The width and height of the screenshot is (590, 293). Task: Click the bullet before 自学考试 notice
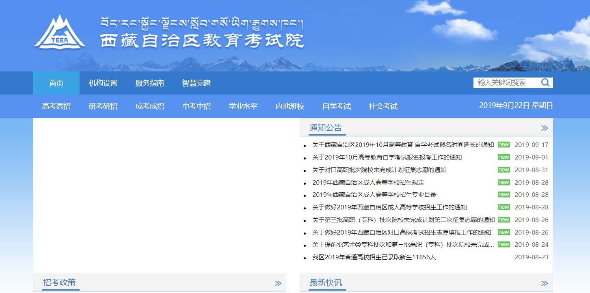pyautogui.click(x=305, y=145)
